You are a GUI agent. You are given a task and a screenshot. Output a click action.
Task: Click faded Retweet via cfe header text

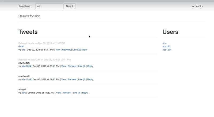tap(42, 43)
